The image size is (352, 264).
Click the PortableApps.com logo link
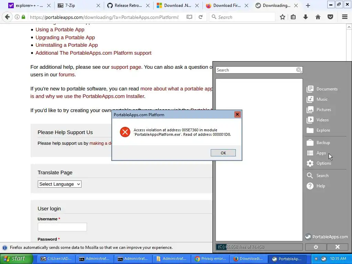tap(327, 236)
